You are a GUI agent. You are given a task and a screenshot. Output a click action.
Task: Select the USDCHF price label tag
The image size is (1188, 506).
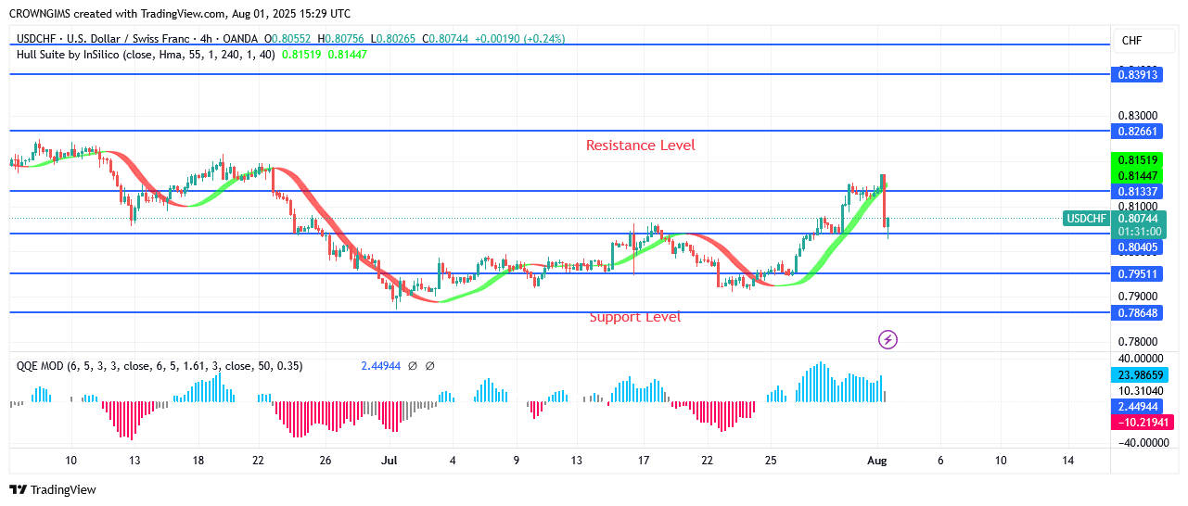tap(1086, 219)
